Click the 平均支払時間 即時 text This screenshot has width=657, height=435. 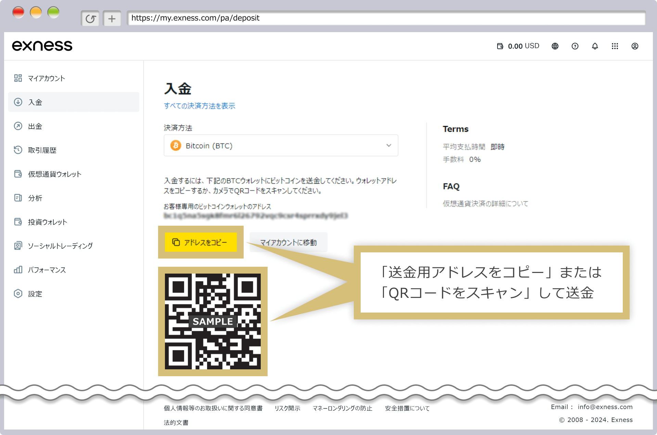[x=474, y=147]
